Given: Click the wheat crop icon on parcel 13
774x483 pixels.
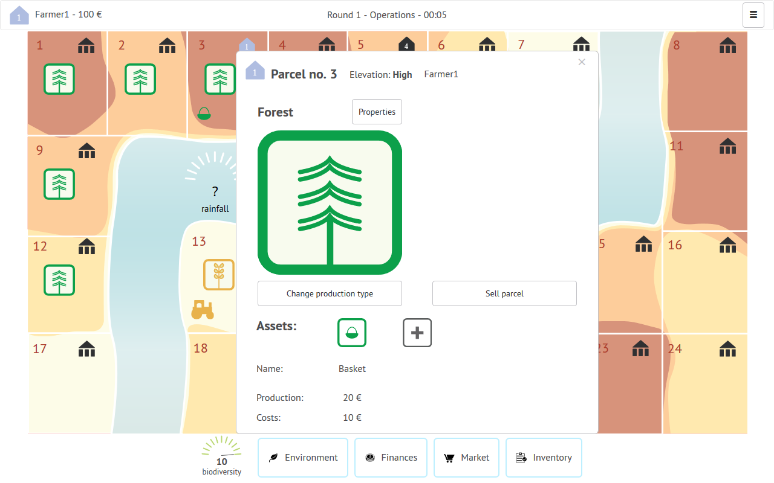Looking at the screenshot, I should (x=219, y=275).
